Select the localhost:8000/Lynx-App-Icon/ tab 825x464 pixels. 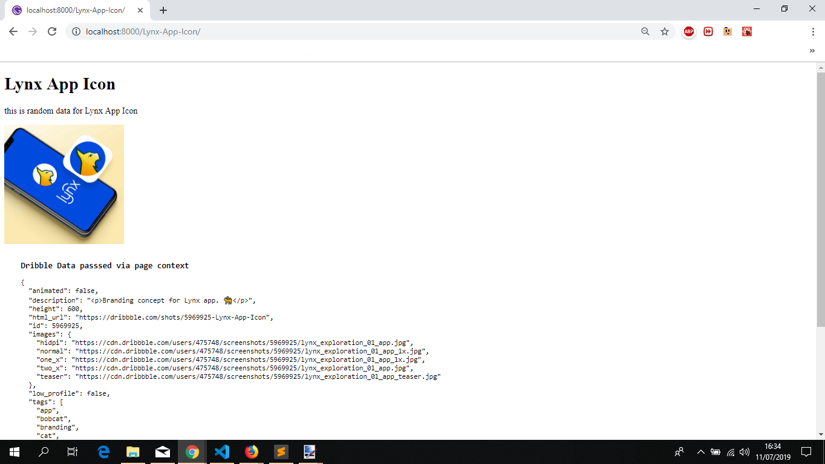click(76, 10)
